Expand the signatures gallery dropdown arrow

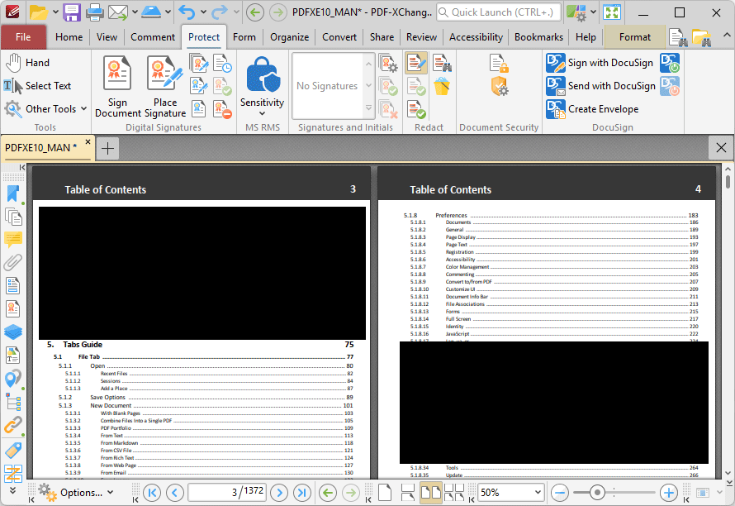tap(369, 108)
